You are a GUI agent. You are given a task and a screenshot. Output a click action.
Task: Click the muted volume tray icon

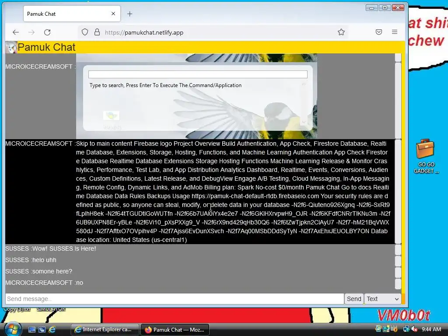click(x=415, y=329)
